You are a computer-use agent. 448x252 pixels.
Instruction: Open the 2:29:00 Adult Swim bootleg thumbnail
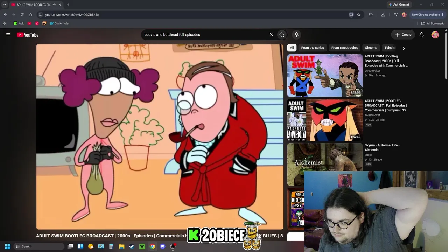(x=325, y=75)
